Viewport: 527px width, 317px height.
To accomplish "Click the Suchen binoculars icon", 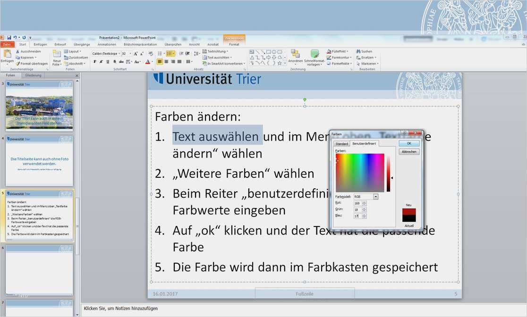I will click(x=358, y=51).
